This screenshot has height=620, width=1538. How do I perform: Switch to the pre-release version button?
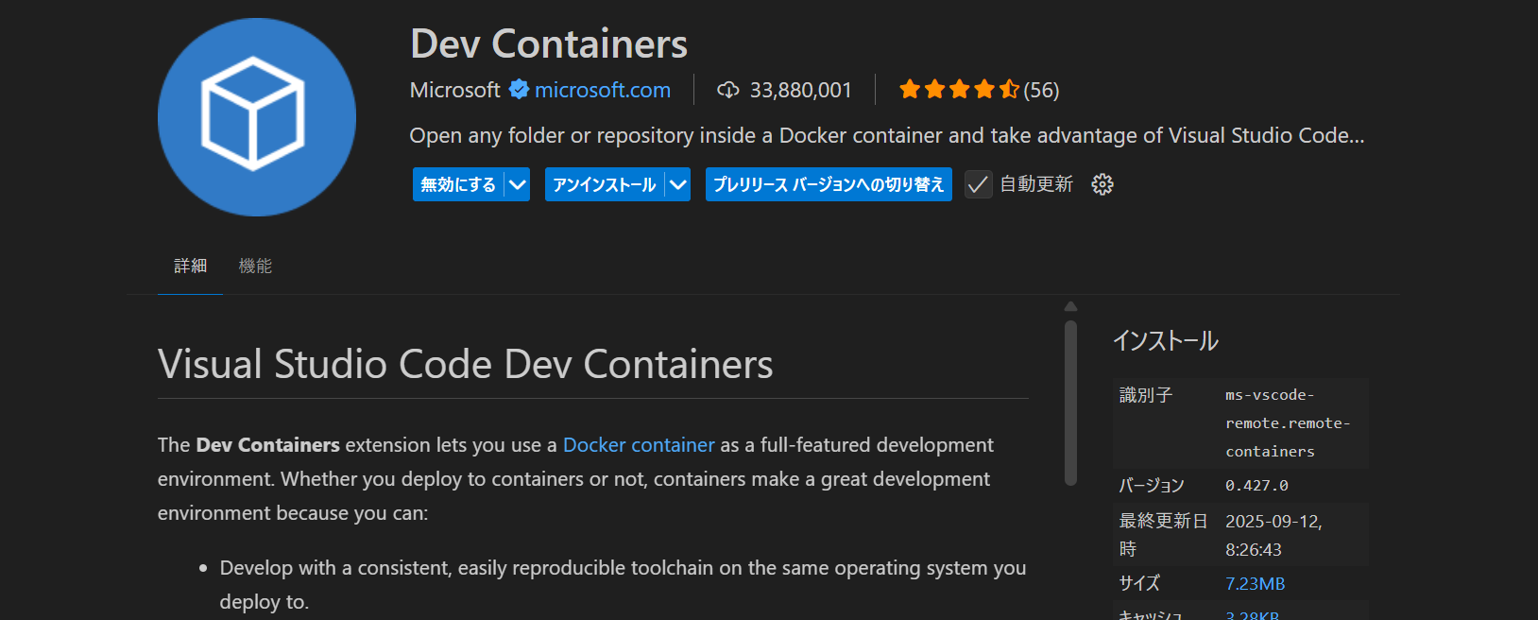(829, 184)
